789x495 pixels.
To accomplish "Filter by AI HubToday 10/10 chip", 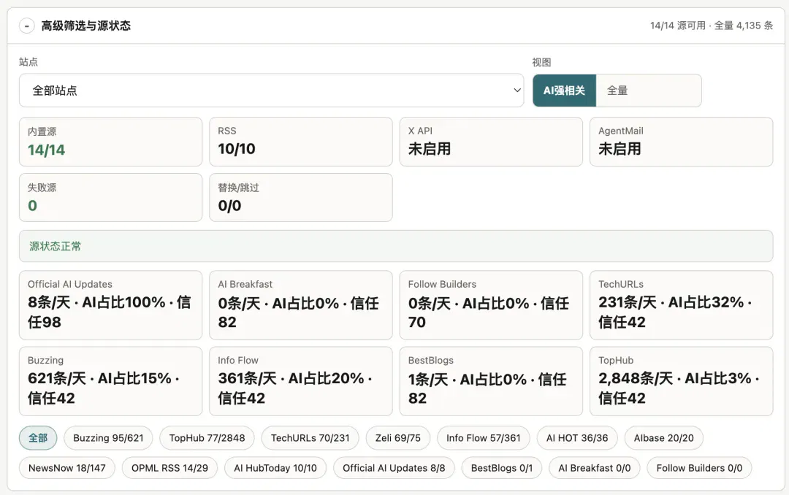I will (275, 468).
